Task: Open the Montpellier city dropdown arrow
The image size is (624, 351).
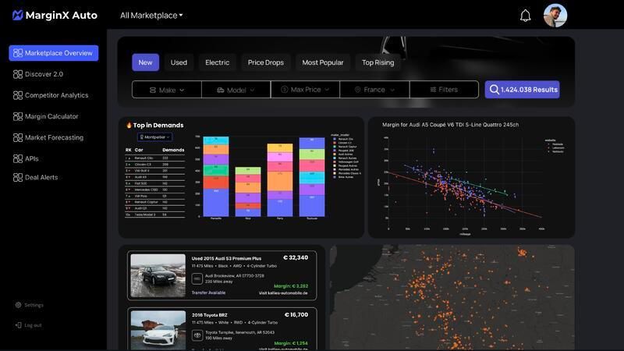Action: [168, 137]
